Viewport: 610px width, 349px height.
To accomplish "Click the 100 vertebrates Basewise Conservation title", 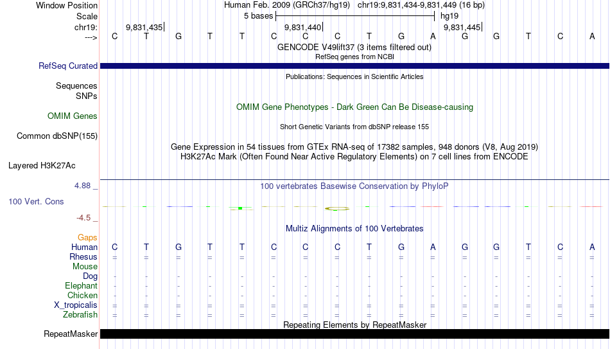I will tap(354, 186).
